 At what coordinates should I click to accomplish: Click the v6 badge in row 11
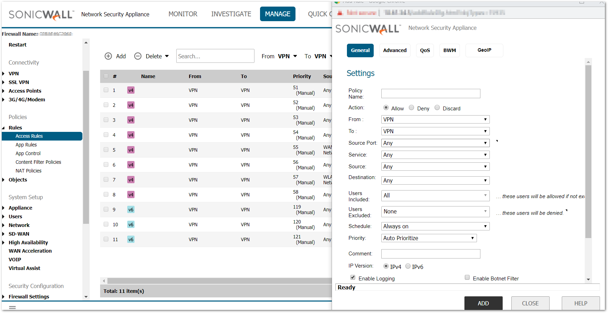click(131, 239)
